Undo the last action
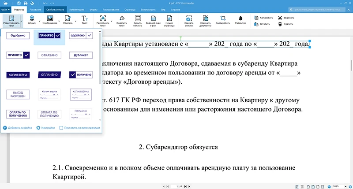Image resolution: width=353 pixels, height=189 pixels. (x=45, y=3)
